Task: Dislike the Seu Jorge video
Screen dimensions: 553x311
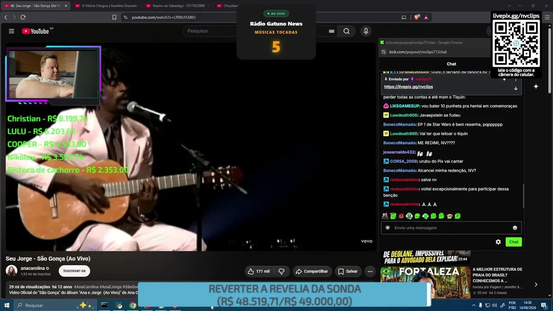Action: pos(282,271)
